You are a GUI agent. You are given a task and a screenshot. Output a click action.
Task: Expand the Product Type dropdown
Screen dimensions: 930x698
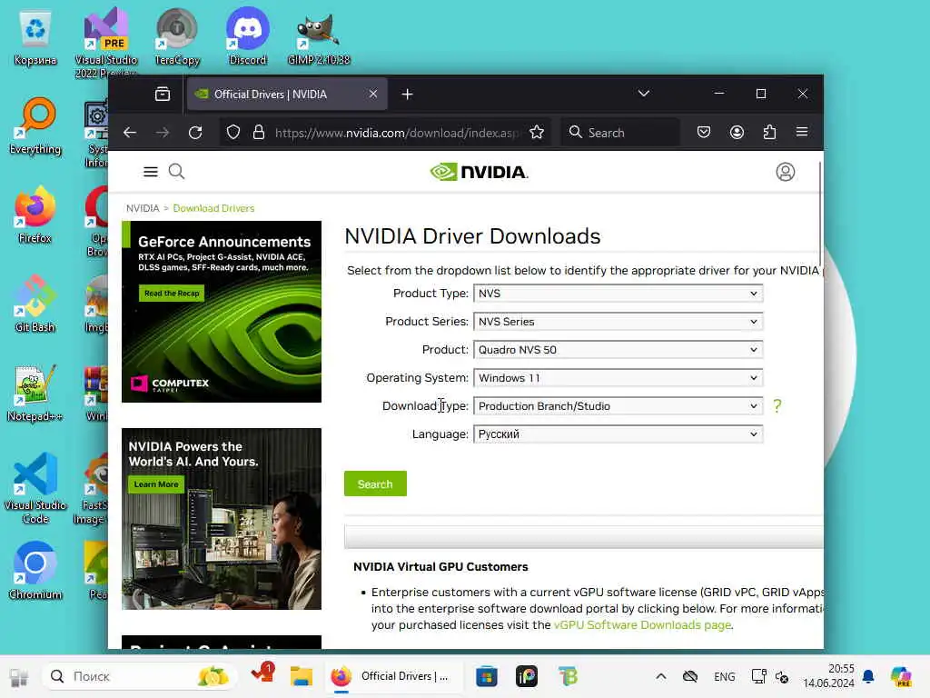(x=618, y=294)
